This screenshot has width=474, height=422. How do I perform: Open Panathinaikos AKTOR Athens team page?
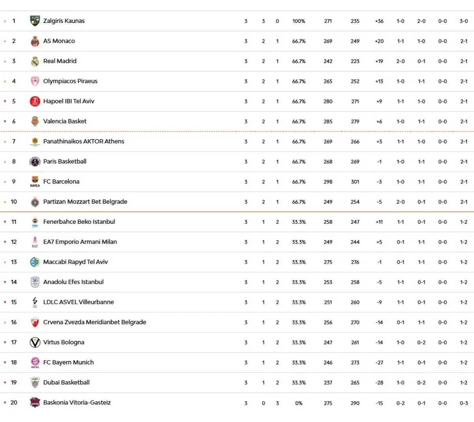pyautogui.click(x=84, y=141)
